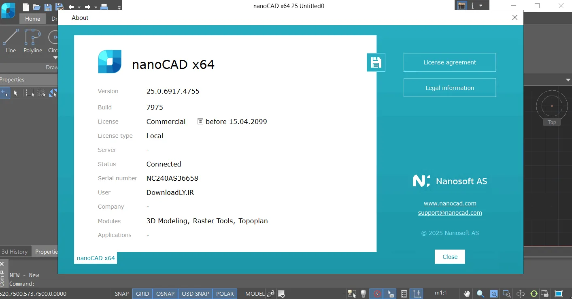Open a file via the folder icon
This screenshot has height=299, width=572.
37,6
